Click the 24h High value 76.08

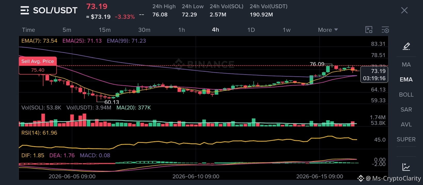click(160, 15)
